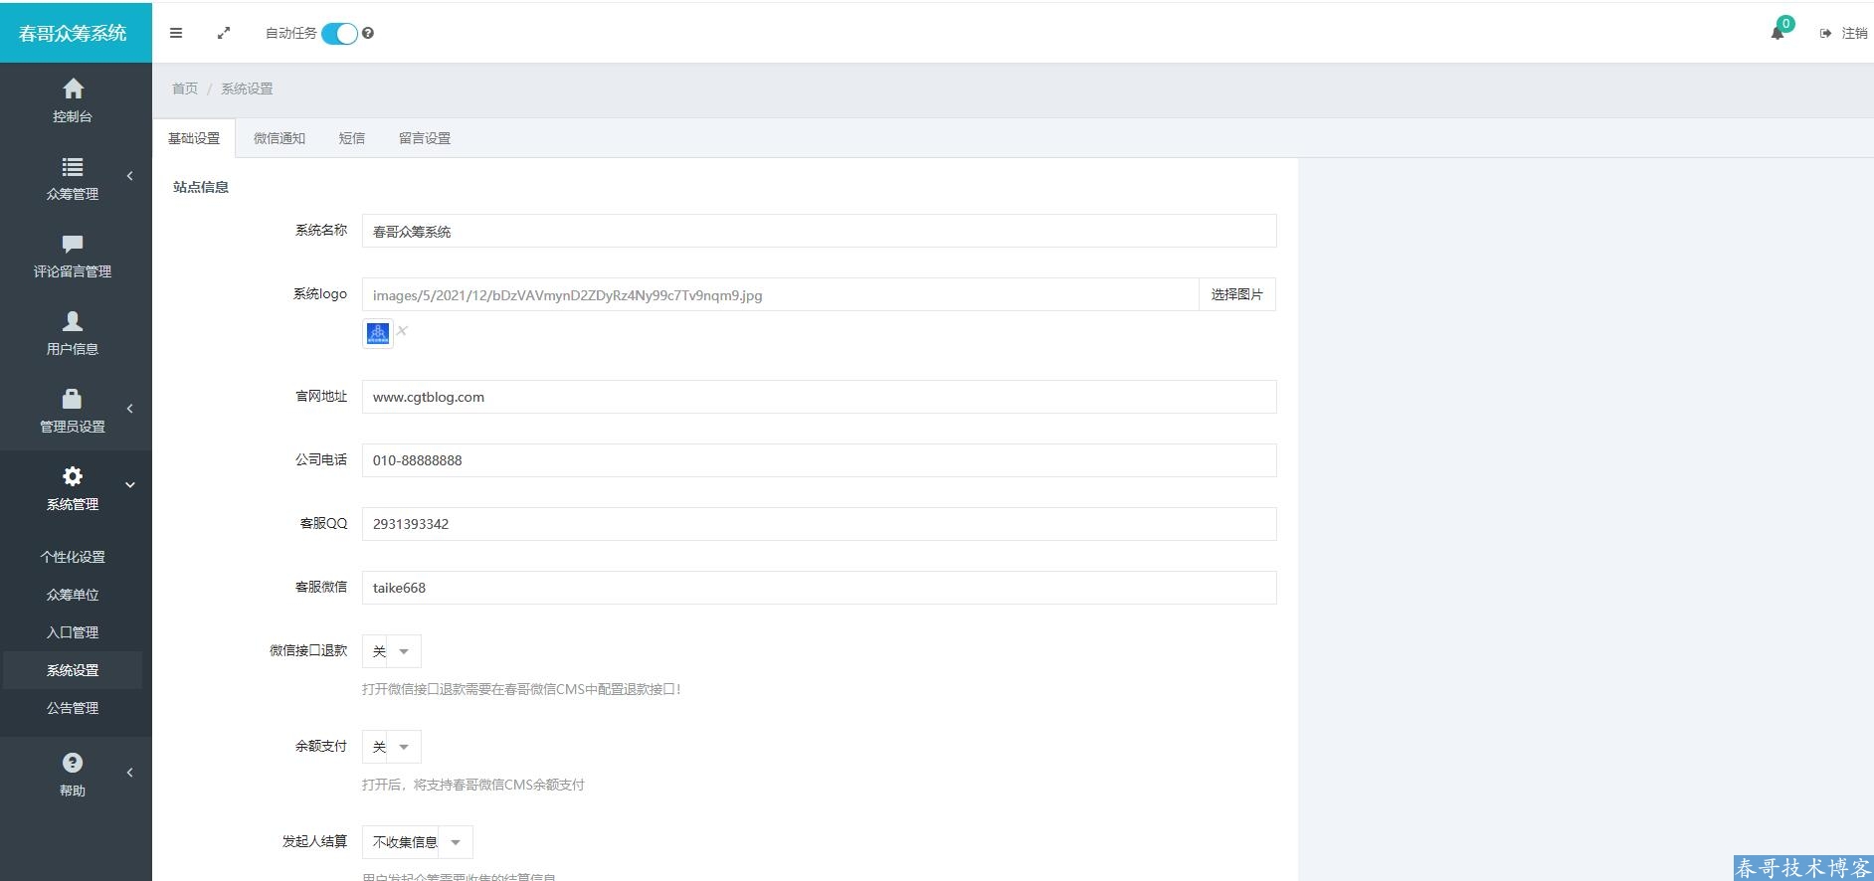1874x881 pixels.
Task: Click the hamburger menu icon in header
Action: pos(176,33)
